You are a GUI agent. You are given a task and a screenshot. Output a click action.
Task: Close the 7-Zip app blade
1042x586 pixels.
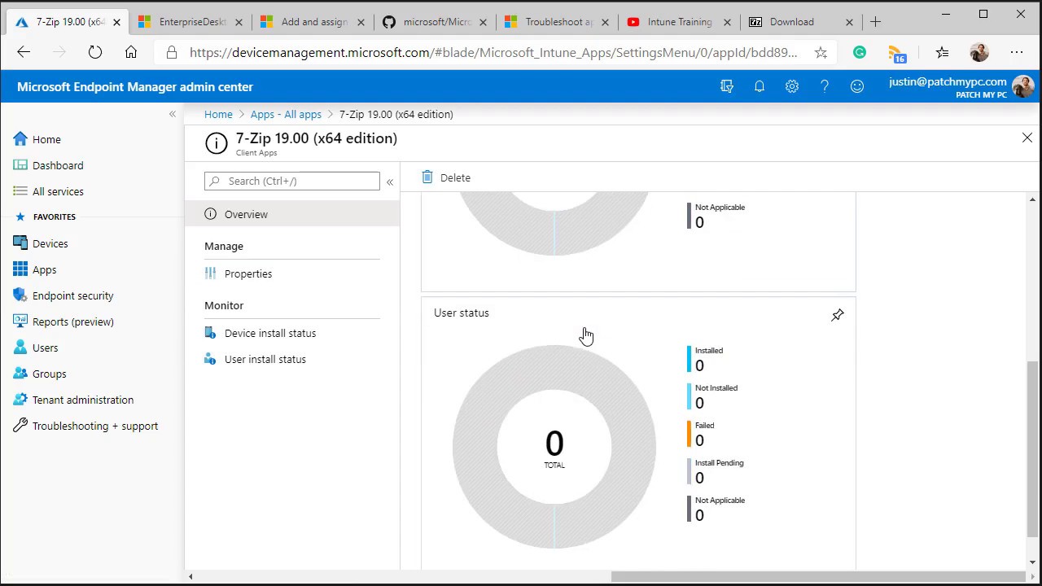pyautogui.click(x=1027, y=138)
